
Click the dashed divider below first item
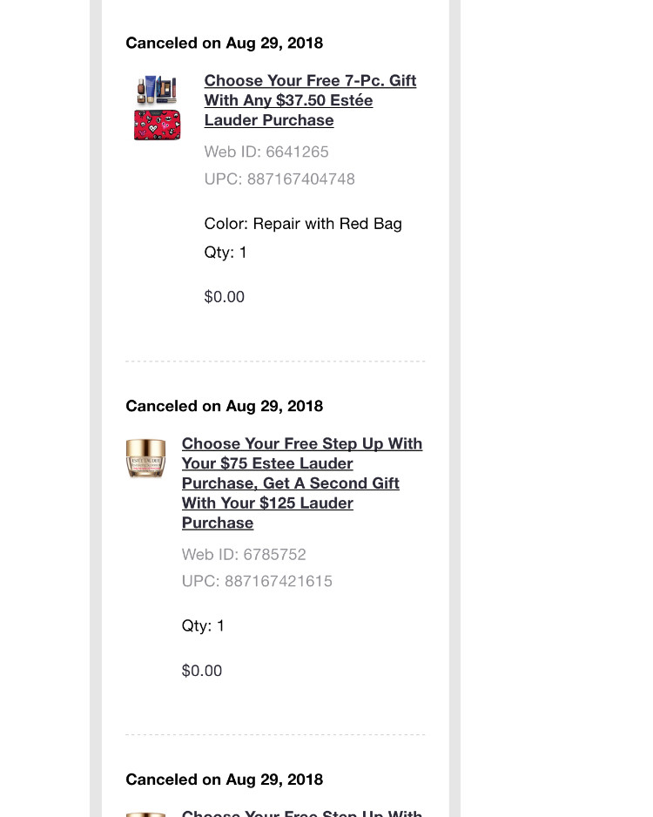pyautogui.click(x=275, y=361)
